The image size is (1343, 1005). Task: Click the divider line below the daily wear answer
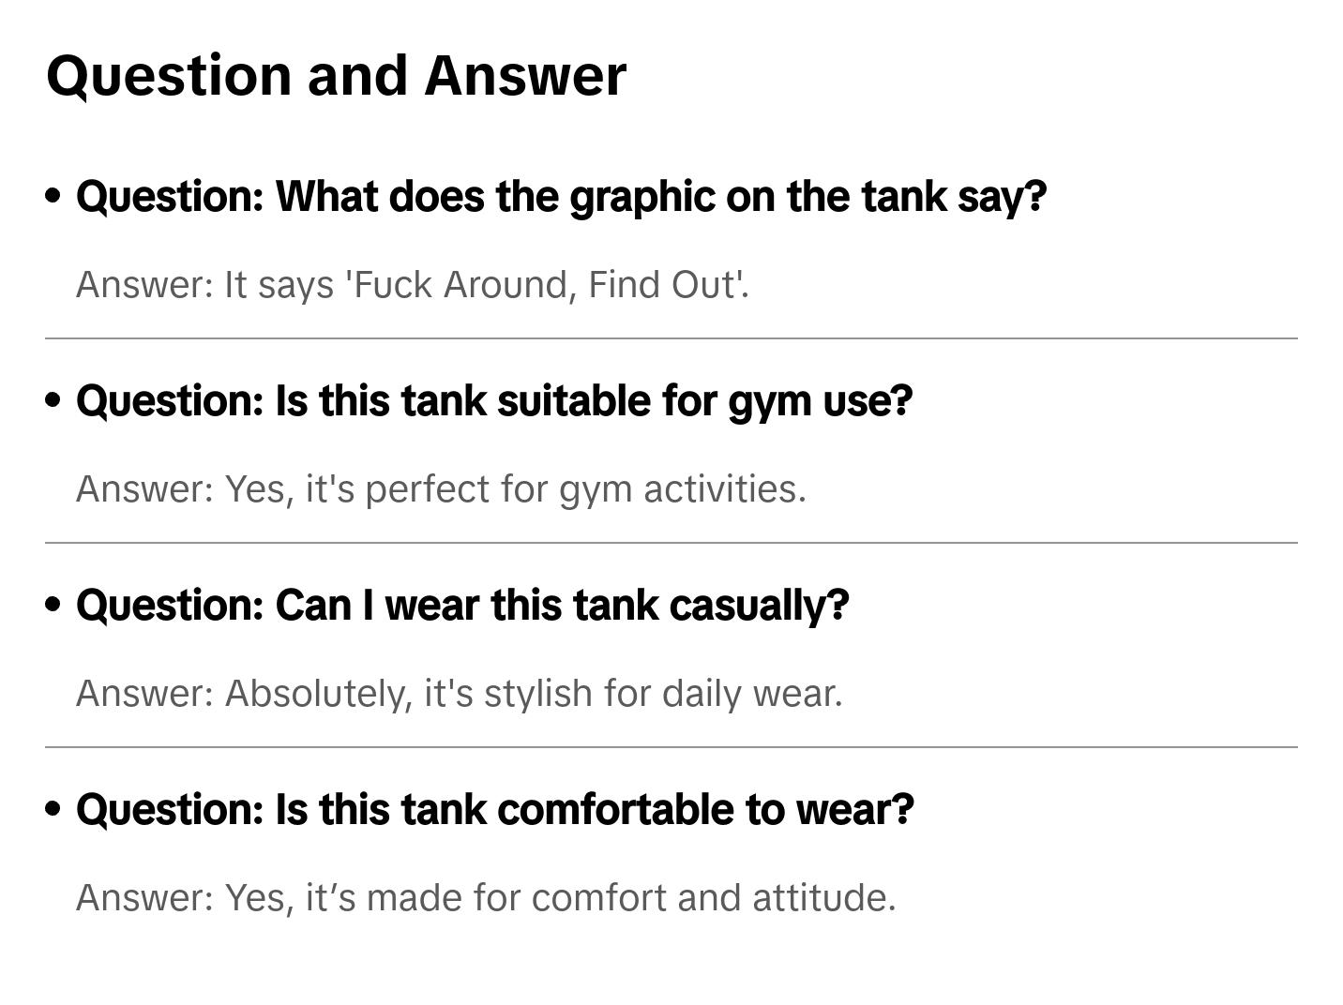click(671, 747)
